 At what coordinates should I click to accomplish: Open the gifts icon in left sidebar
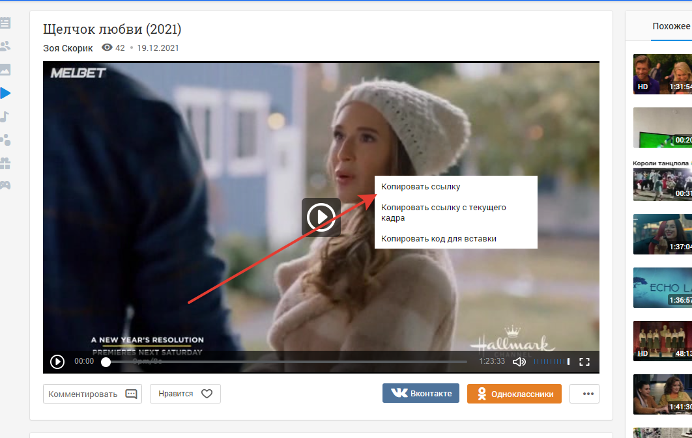pyautogui.click(x=5, y=163)
